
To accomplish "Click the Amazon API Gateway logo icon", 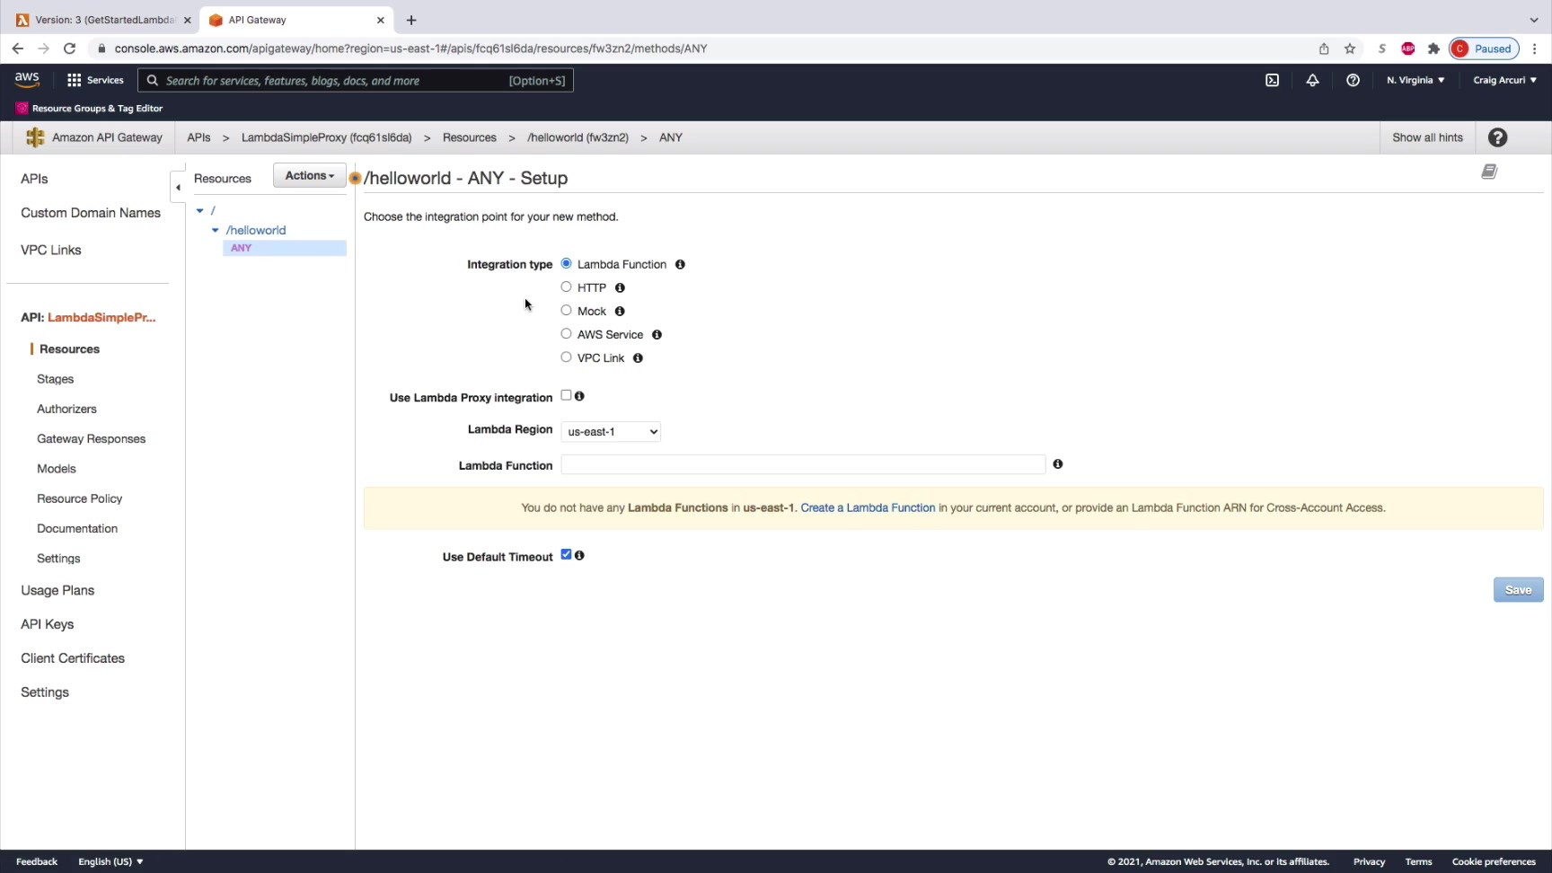I will [x=35, y=137].
